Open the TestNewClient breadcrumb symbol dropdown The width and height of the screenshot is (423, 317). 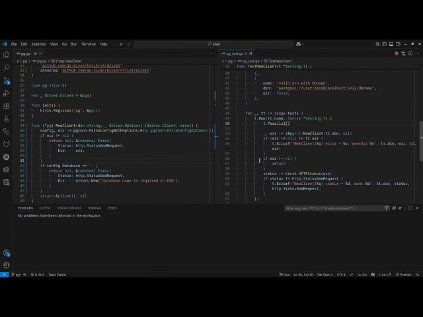pyautogui.click(x=278, y=61)
